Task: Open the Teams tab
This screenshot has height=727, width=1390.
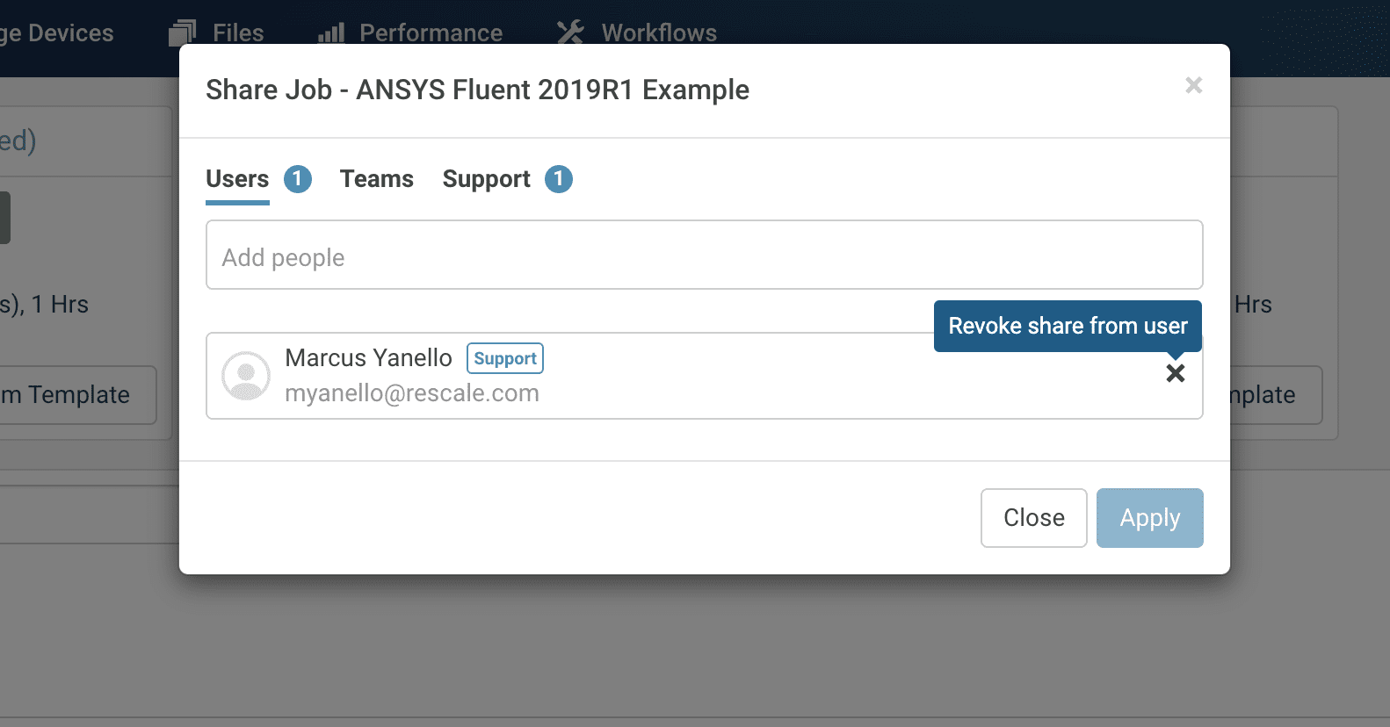Action: [x=376, y=179]
